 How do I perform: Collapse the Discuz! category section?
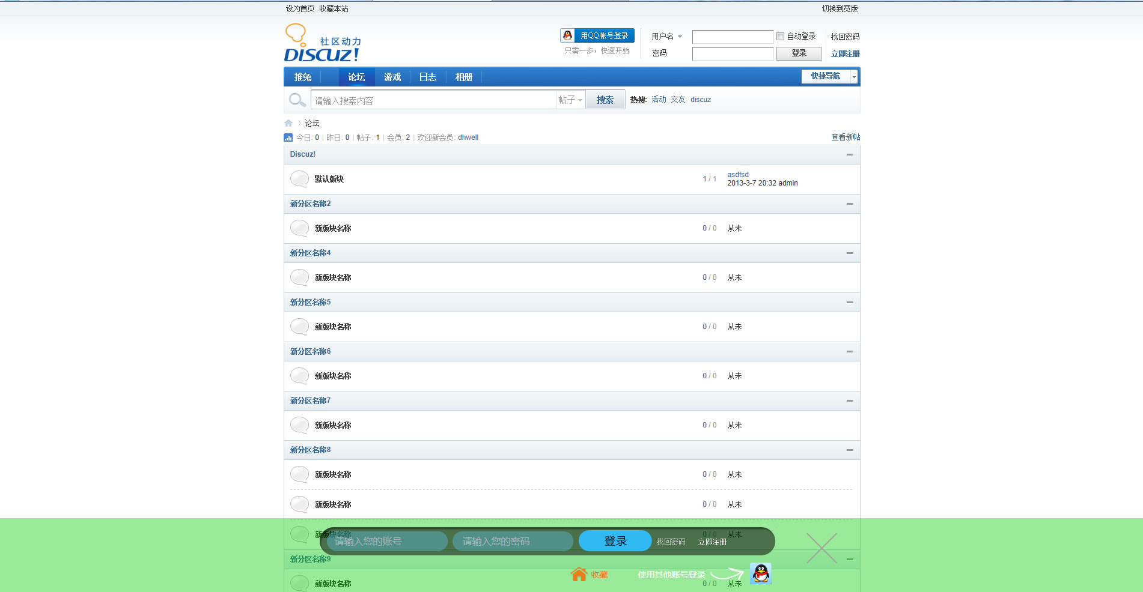pos(850,154)
